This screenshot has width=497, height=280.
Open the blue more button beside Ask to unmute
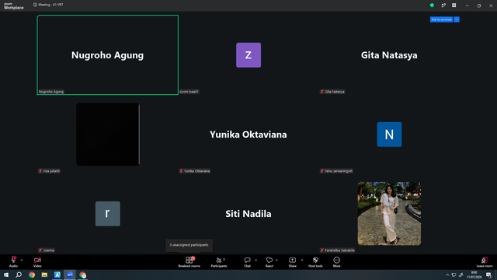457,19
